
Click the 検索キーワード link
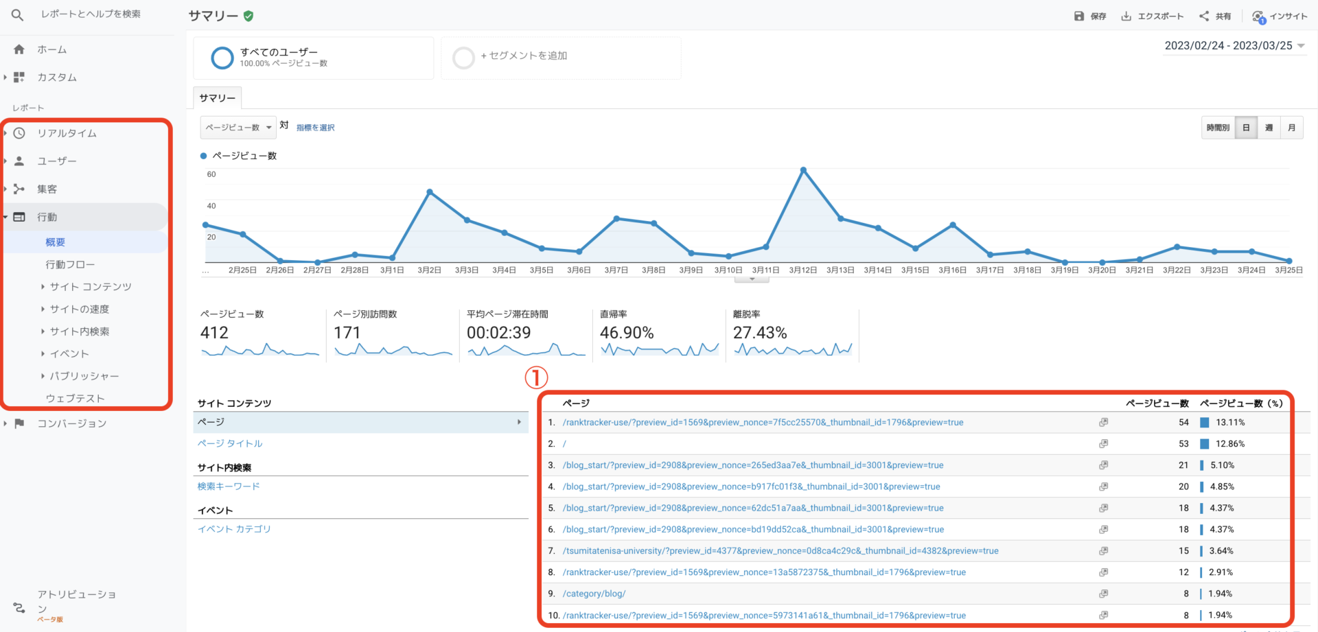(x=229, y=487)
